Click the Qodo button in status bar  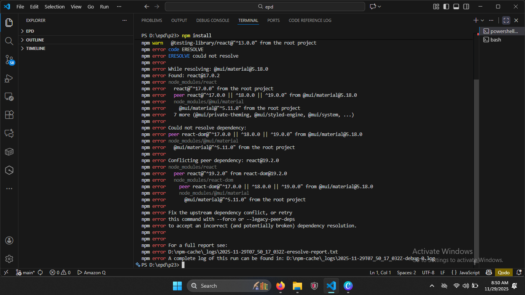pyautogui.click(x=503, y=272)
